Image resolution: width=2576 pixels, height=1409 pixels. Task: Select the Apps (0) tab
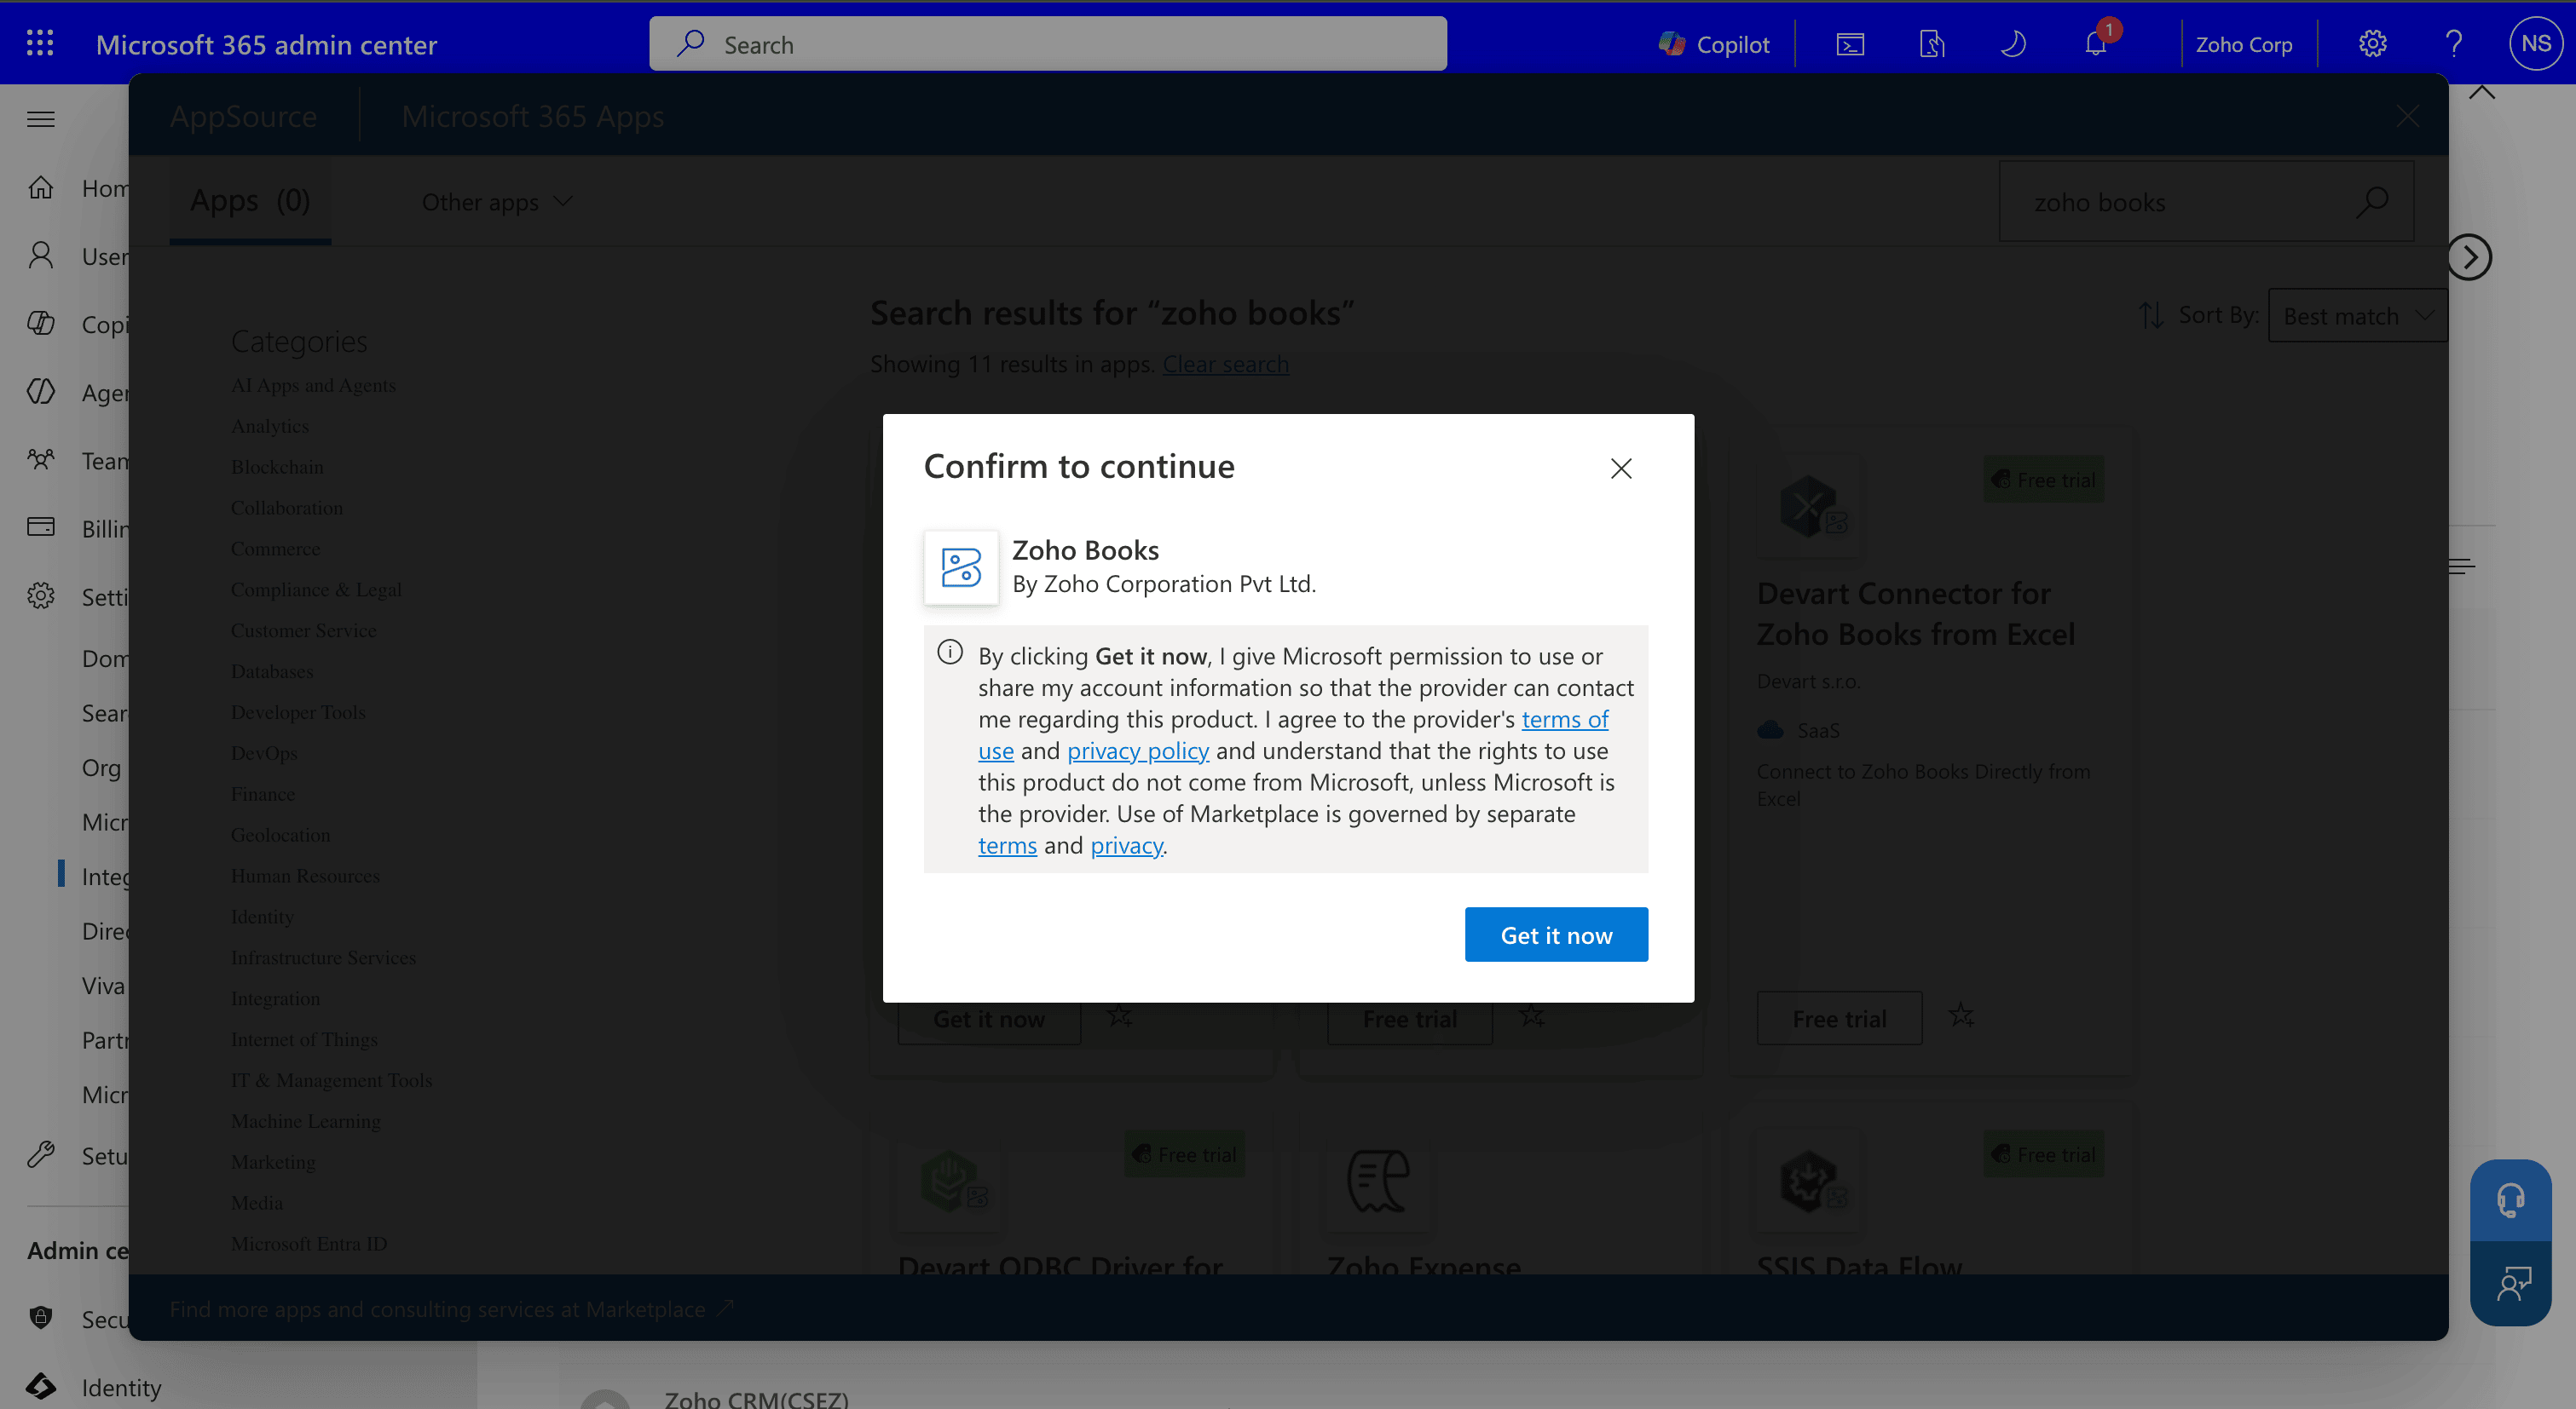[250, 202]
